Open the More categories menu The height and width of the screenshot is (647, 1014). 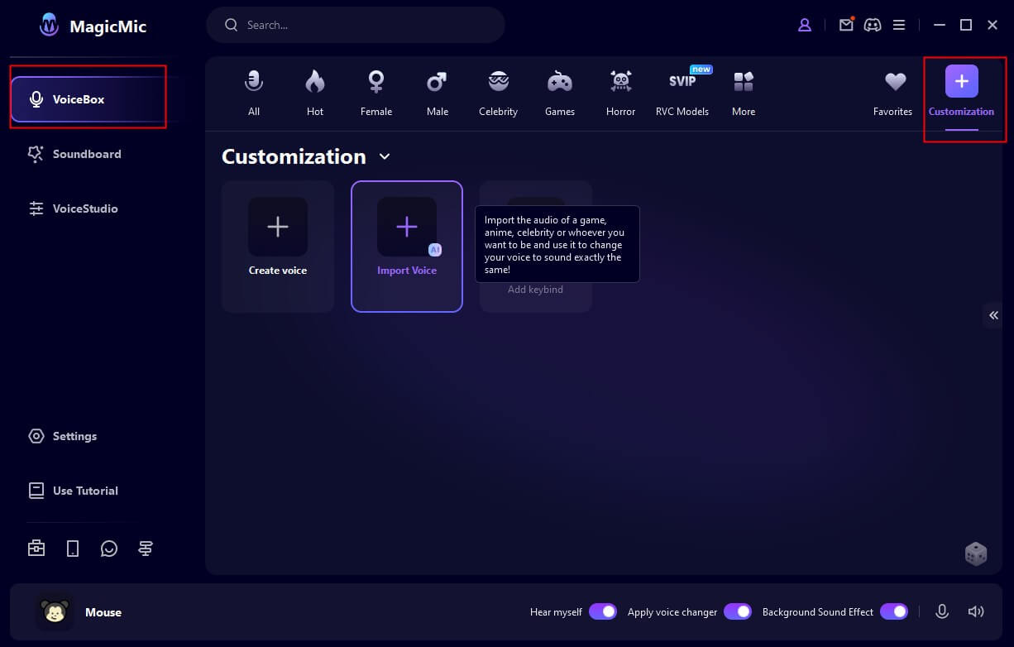pos(744,93)
